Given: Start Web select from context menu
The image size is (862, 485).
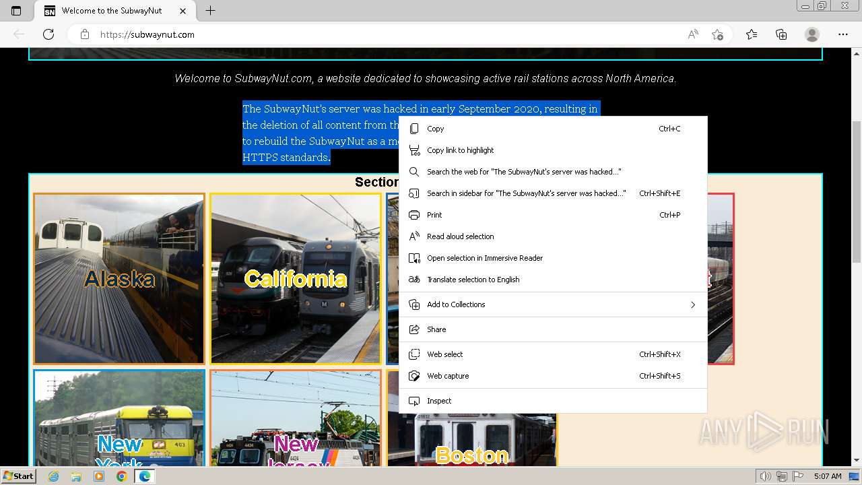Looking at the screenshot, I should tap(553, 354).
